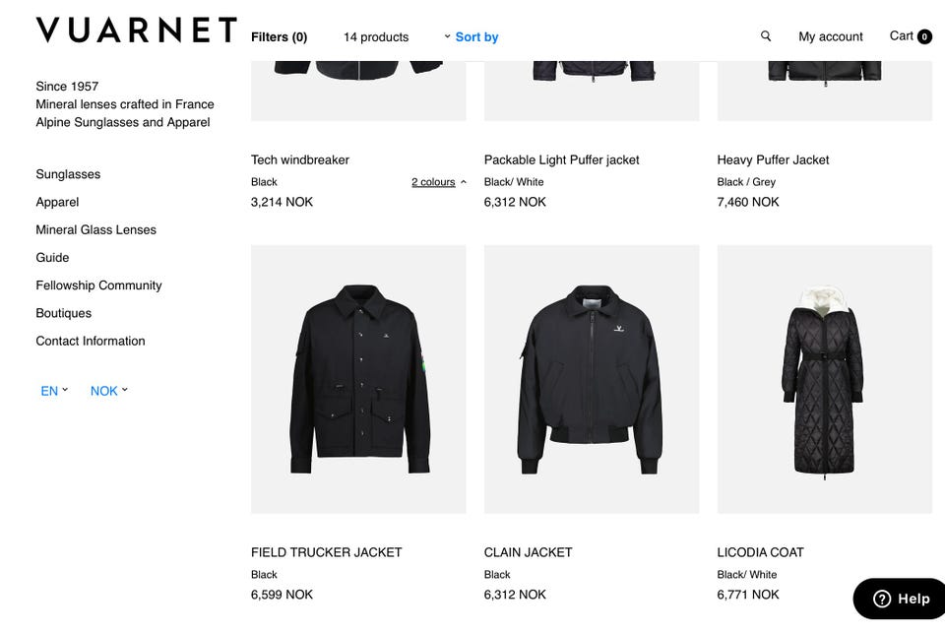Open Contact Information link
Viewport: 945px width, 632px height.
91,341
